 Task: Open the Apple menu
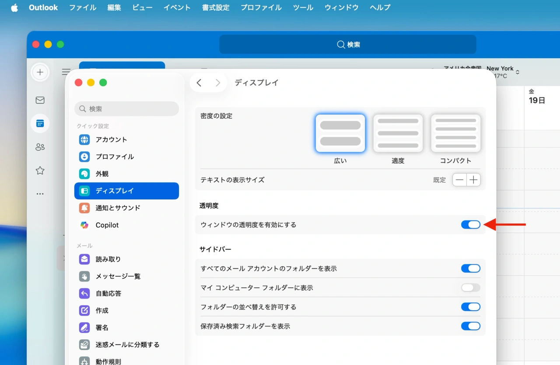point(14,7)
